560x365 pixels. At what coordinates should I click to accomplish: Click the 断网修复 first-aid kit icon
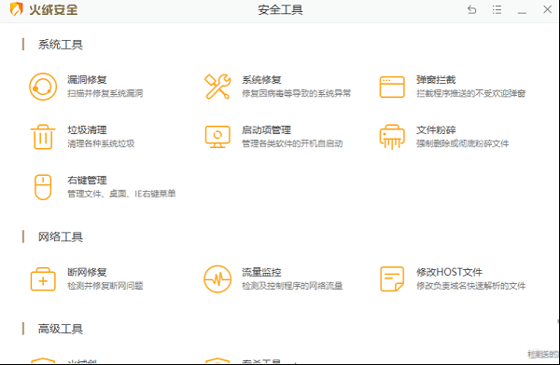click(x=43, y=279)
